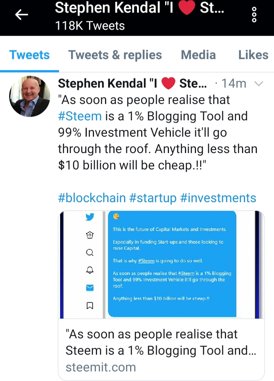Open the #investments hashtag
This screenshot has height=381, width=274.
pyautogui.click(x=218, y=198)
